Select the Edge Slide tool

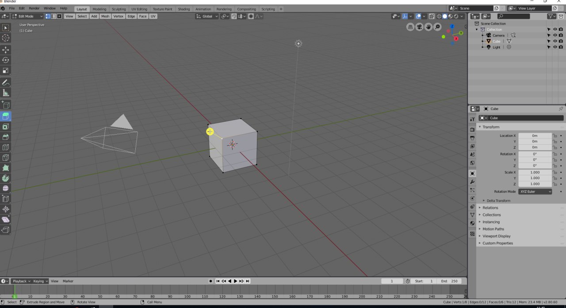[x=6, y=199]
